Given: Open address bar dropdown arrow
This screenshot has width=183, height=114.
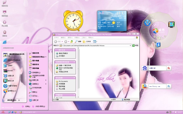Looking at the screenshot, I should [130, 46].
